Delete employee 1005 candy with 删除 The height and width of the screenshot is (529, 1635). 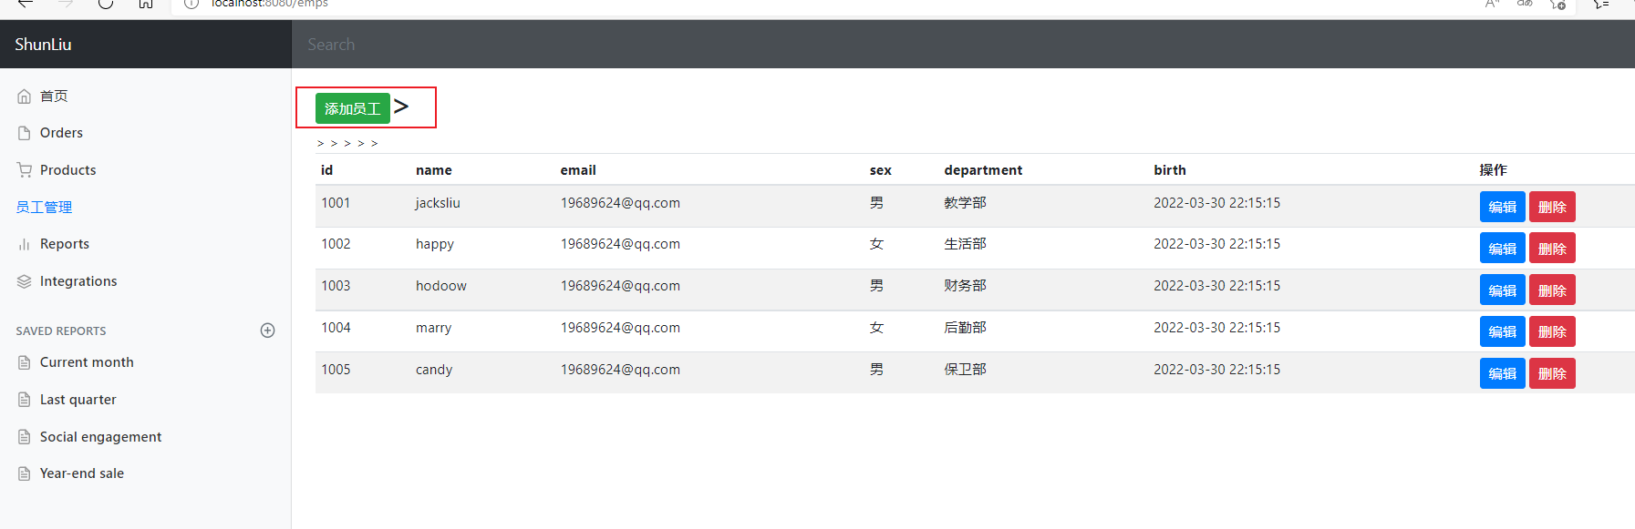click(1552, 373)
